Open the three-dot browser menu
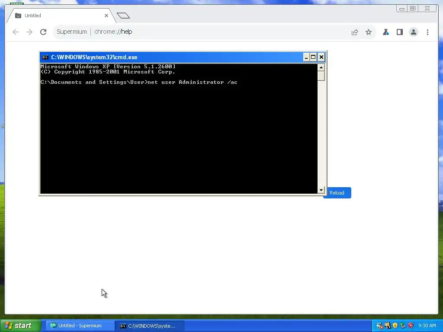 428,32
